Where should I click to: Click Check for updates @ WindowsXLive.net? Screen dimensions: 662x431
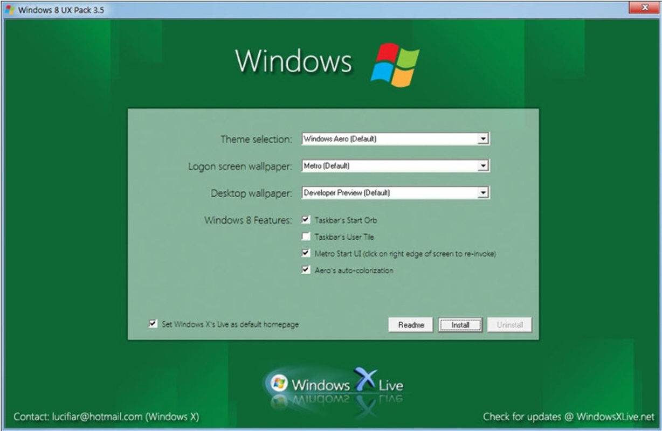tap(569, 416)
